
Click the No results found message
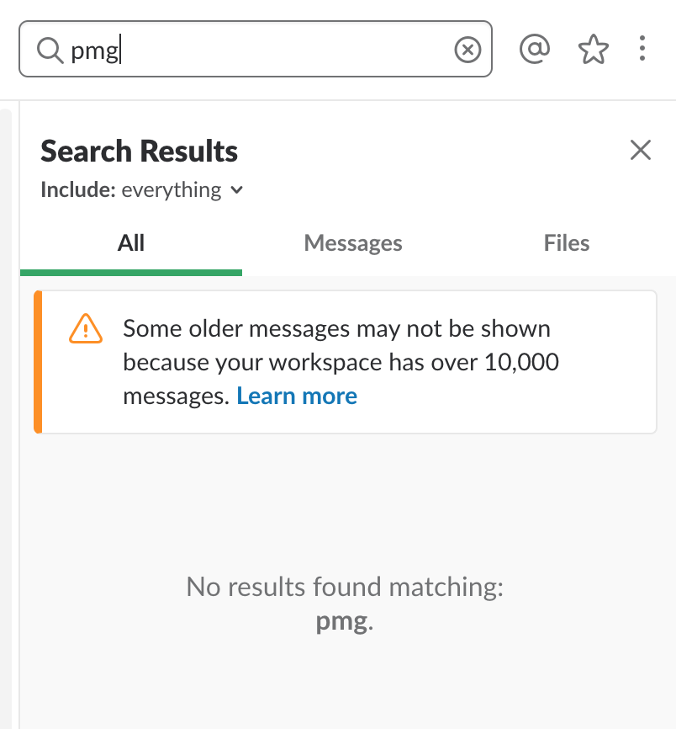[345, 587]
